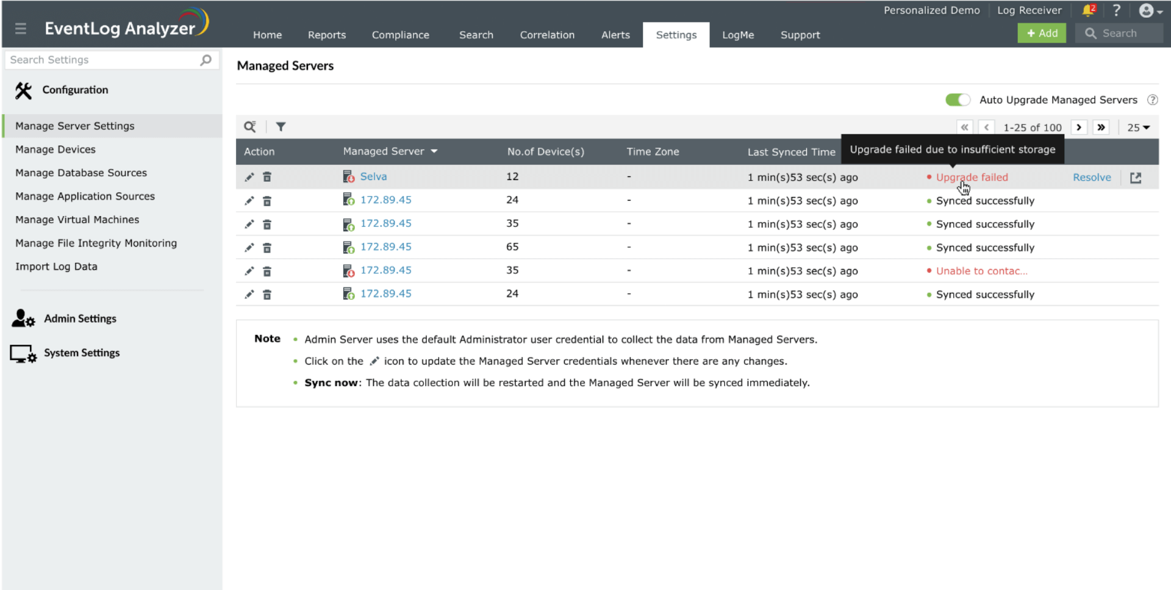Click server icon in Unable to contact row

[x=348, y=270]
